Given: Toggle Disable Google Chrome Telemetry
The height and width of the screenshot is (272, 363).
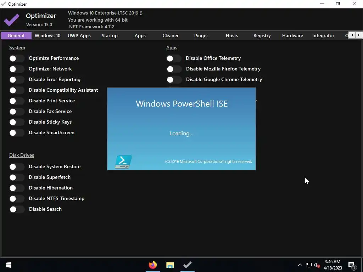Looking at the screenshot, I should (x=174, y=80).
